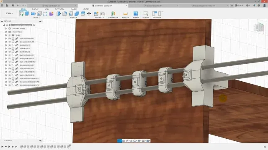This screenshot has width=268, height=150.
Task: Show hidden component alum-cyl-8x1x600 v3:1
Action: pyautogui.click(x=10, y=58)
